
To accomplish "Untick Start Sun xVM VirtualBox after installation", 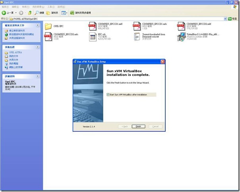I will point(108,95).
